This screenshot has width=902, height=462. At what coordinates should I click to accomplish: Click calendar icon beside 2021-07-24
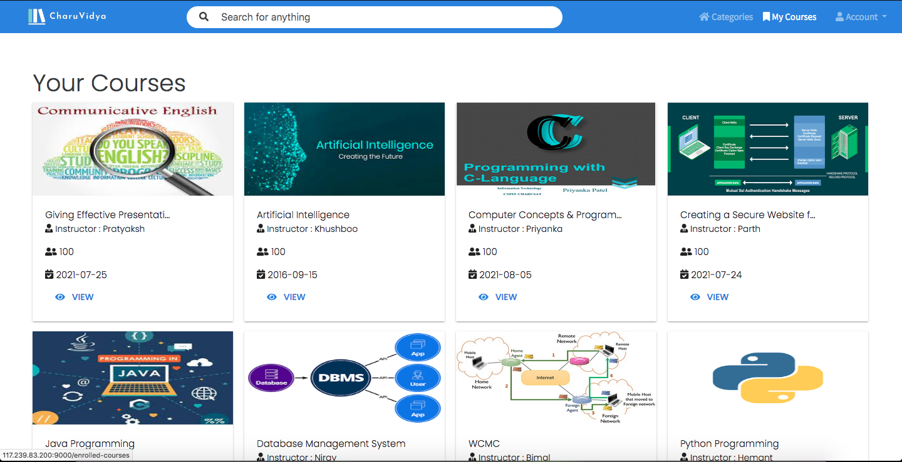pyautogui.click(x=685, y=274)
